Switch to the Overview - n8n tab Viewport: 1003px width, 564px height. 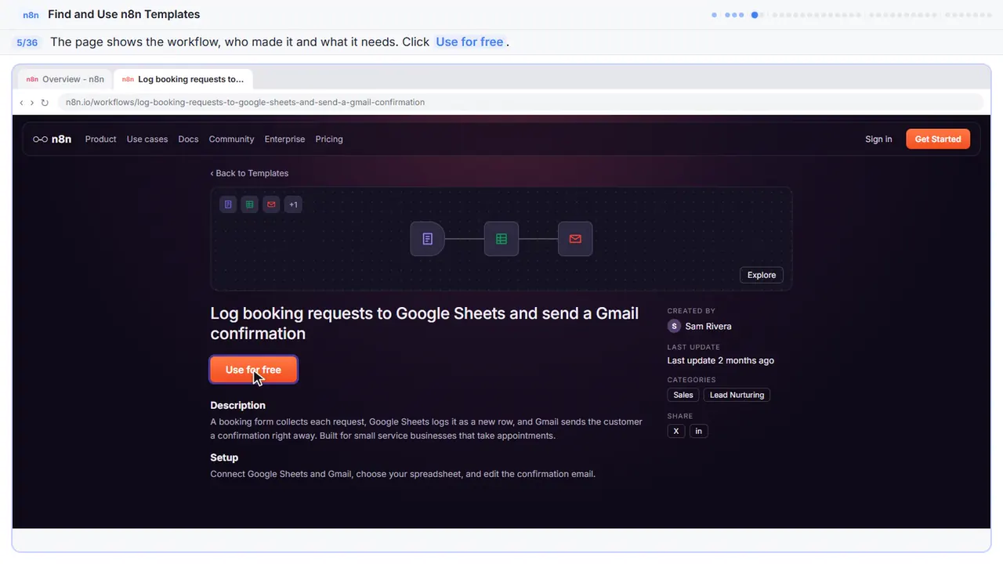click(65, 79)
